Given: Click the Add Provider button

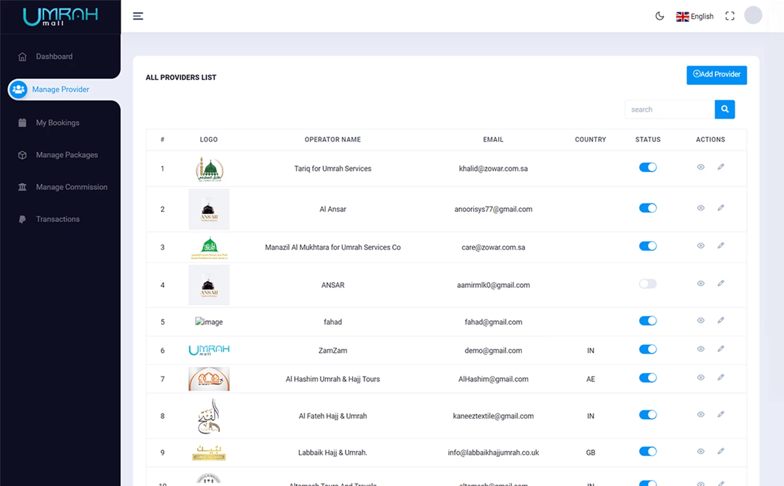Looking at the screenshot, I should pos(716,75).
